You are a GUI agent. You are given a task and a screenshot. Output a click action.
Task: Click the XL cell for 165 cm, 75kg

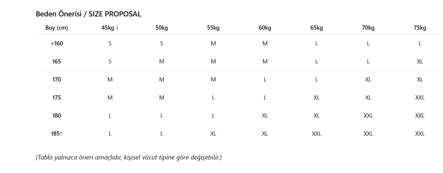click(420, 62)
